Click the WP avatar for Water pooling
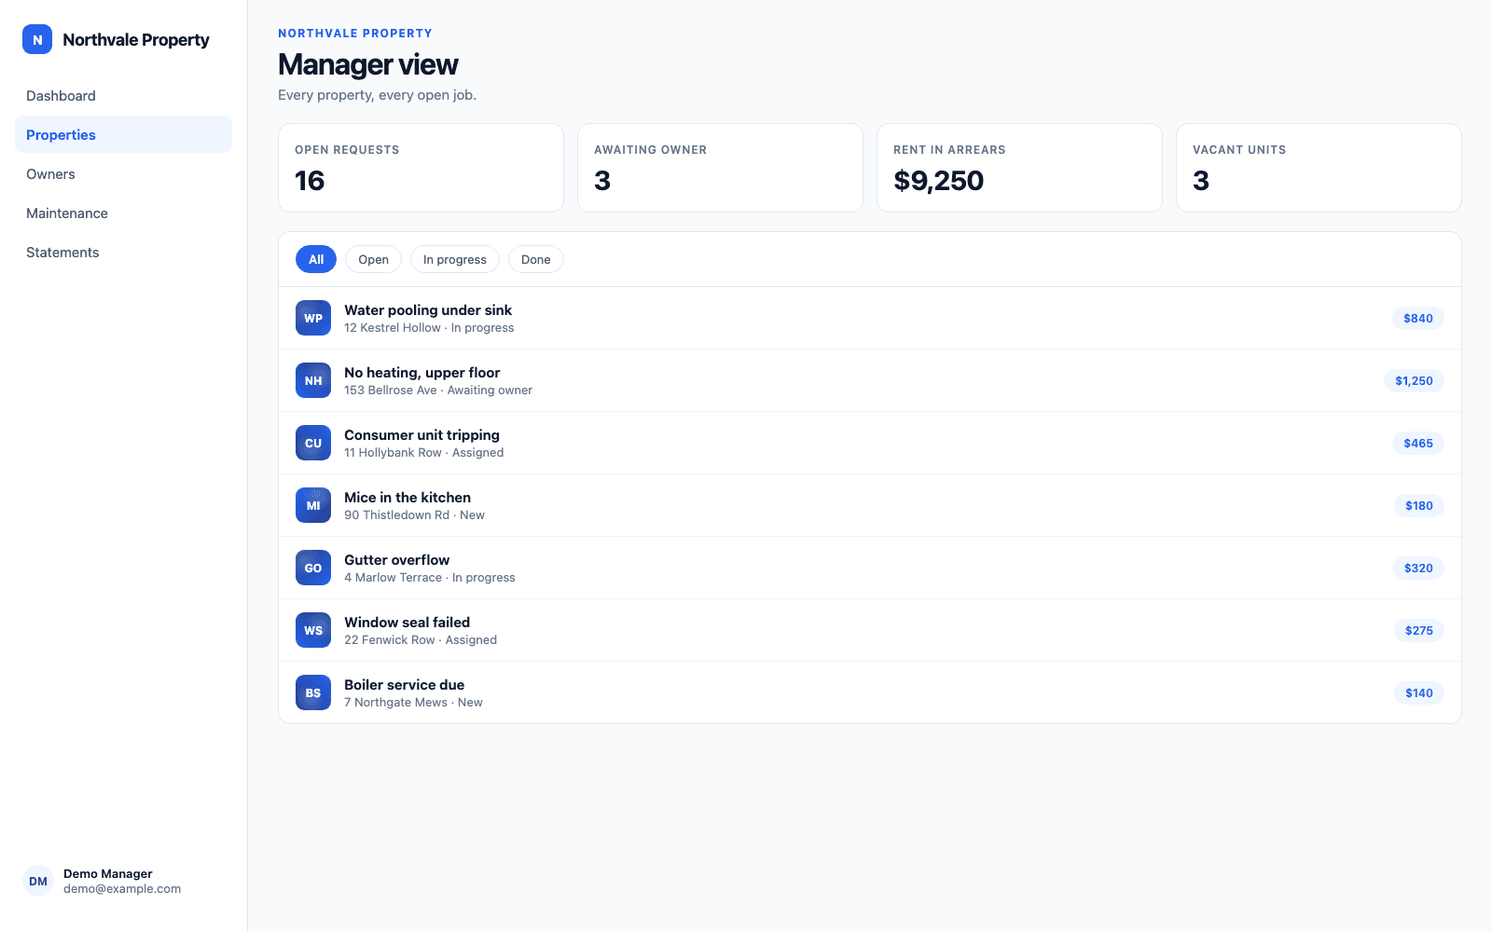The width and height of the screenshot is (1492, 932). click(x=313, y=318)
